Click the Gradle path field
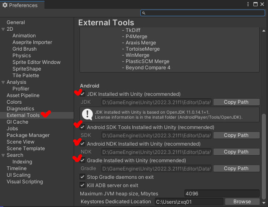268x207 pixels. tap(156, 169)
